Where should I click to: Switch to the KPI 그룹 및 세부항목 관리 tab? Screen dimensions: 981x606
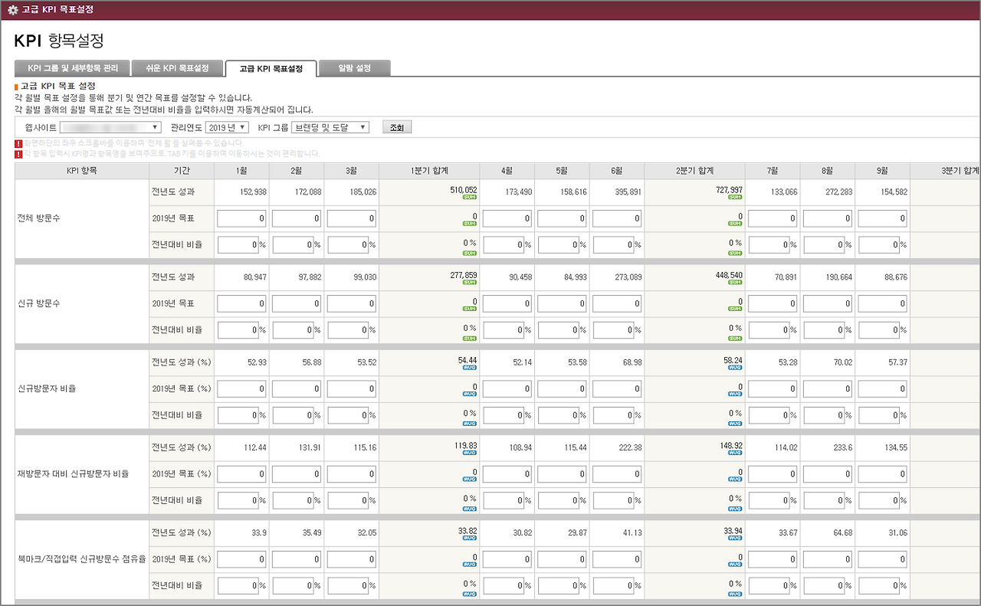click(73, 68)
